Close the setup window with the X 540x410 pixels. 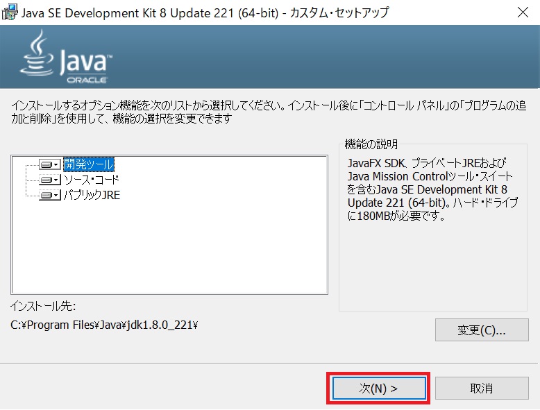[x=523, y=12]
